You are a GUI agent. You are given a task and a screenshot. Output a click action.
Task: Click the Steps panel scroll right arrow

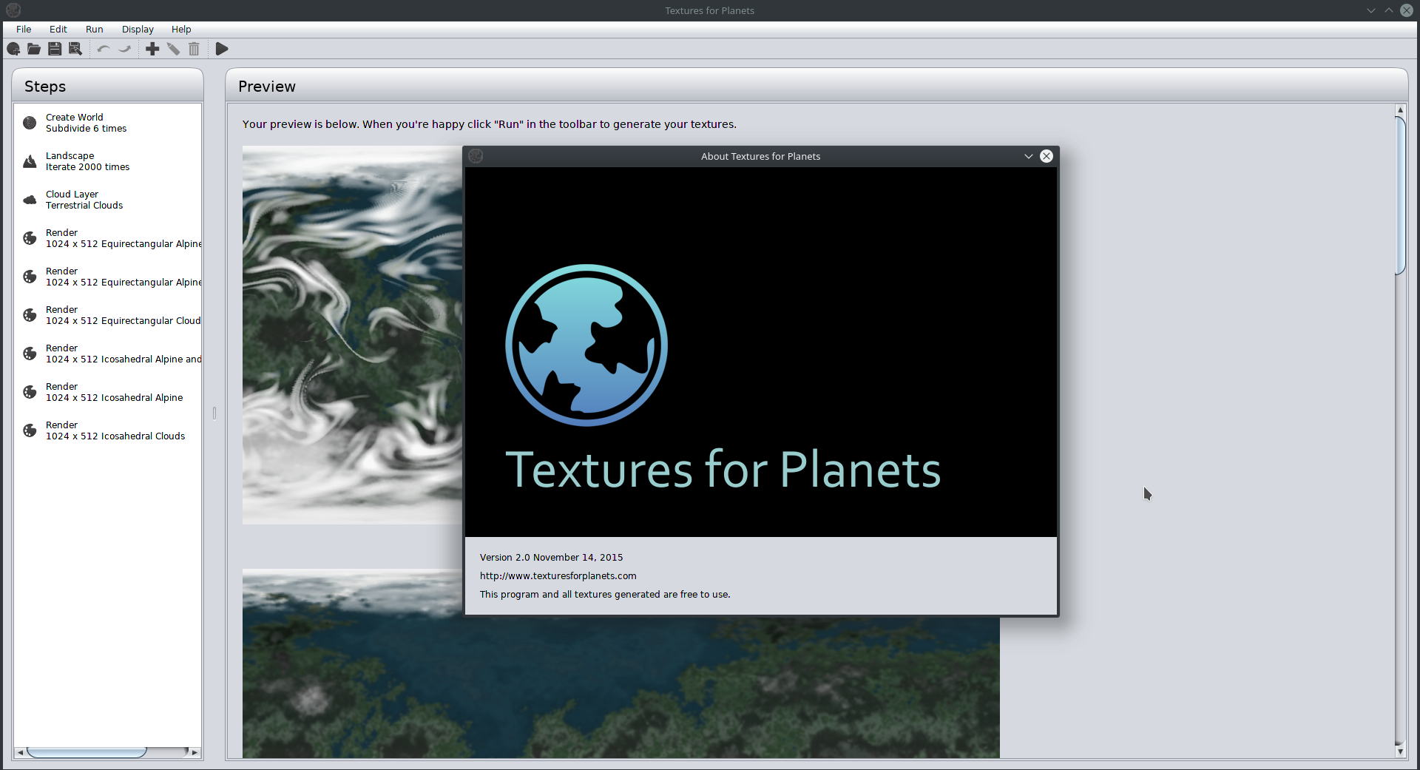[x=195, y=752]
